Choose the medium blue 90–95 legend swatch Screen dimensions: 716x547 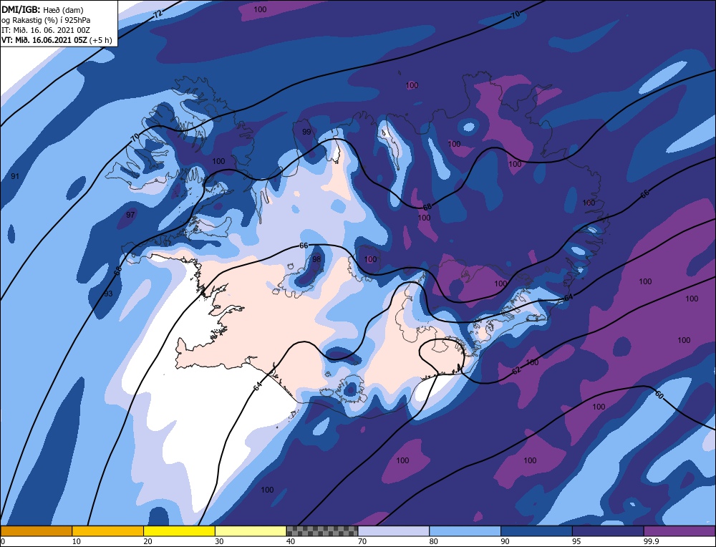pyautogui.click(x=536, y=531)
